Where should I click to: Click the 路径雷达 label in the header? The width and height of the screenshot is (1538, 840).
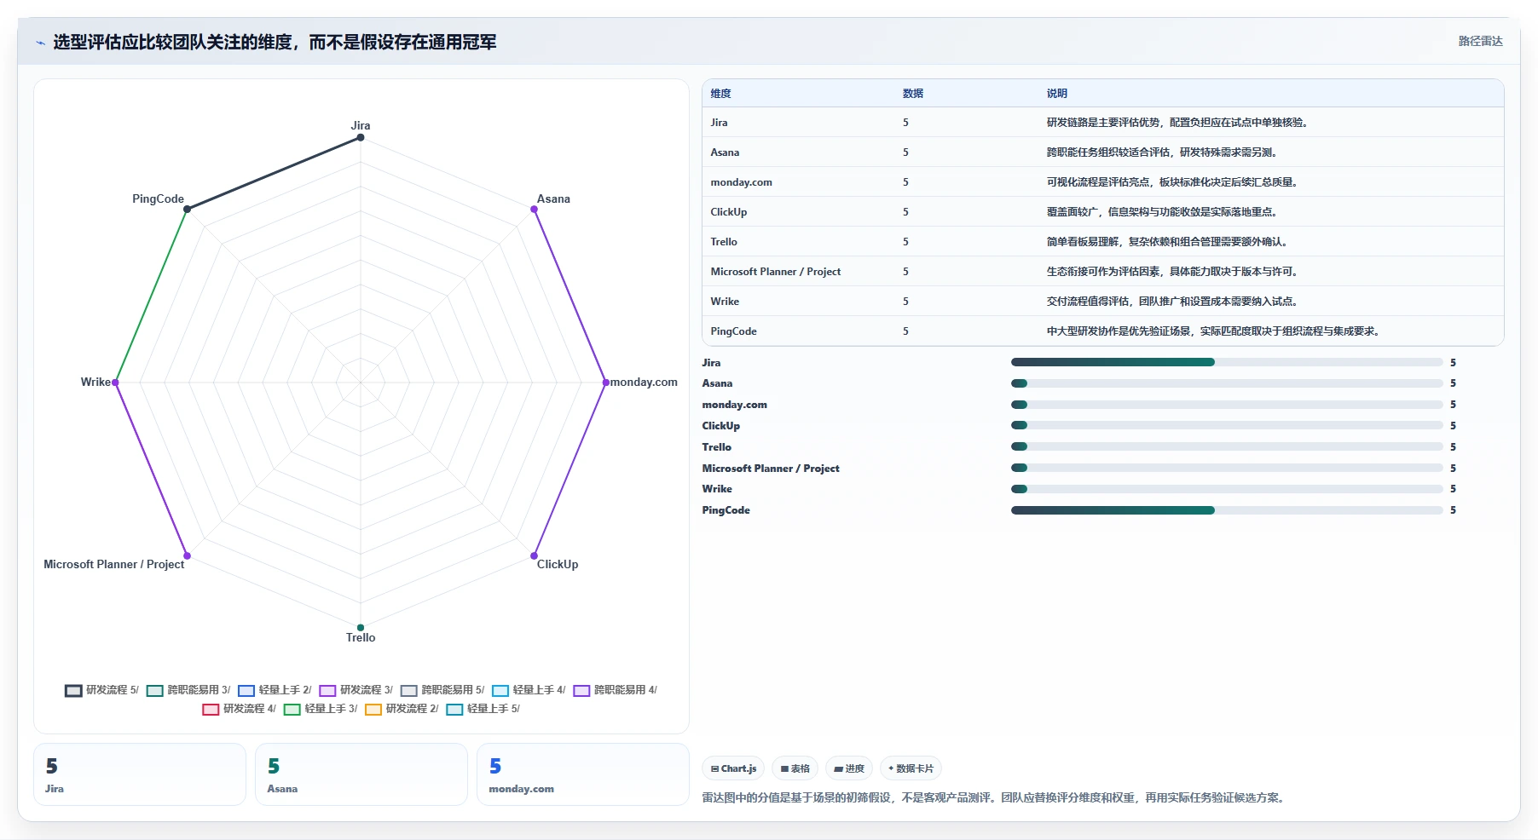(x=1480, y=41)
